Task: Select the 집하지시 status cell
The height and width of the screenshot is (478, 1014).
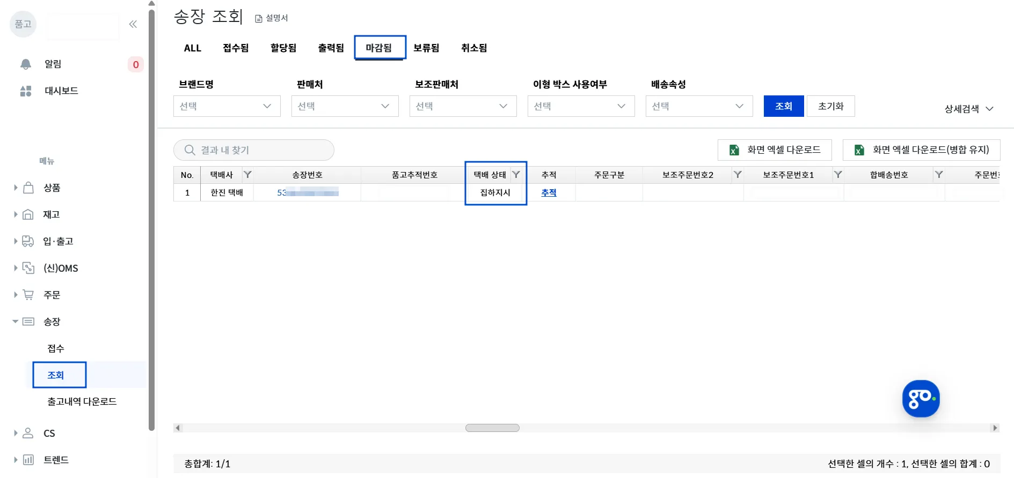Action: coord(495,192)
